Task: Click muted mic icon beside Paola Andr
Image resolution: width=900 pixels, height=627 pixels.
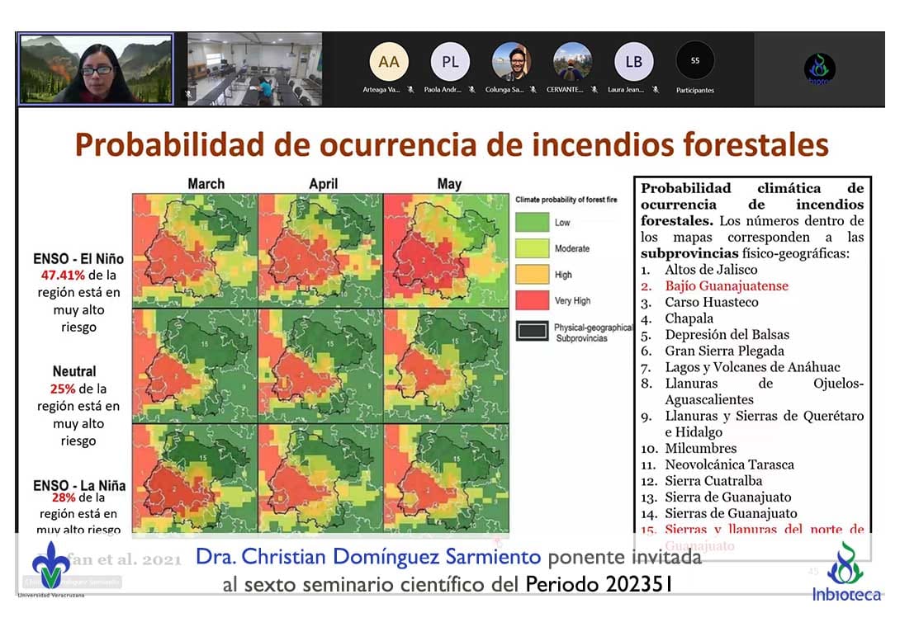Action: 471,90
